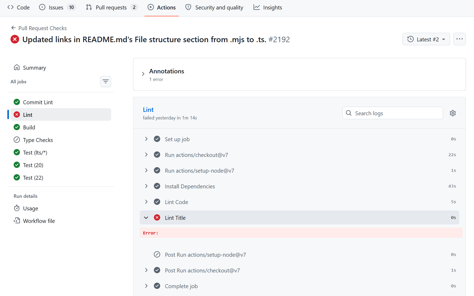
Task: Expand the Set up job step
Action: (146, 139)
